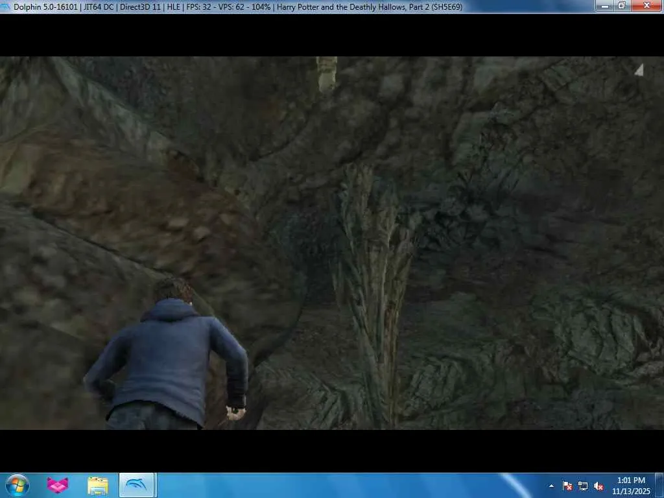Restore down the Dolphin window
The image size is (664, 498).
pos(622,6)
